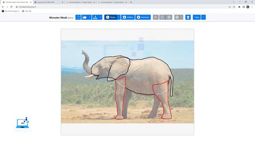Open the browser profile avatar
The image size is (255, 143).
(248, 7)
